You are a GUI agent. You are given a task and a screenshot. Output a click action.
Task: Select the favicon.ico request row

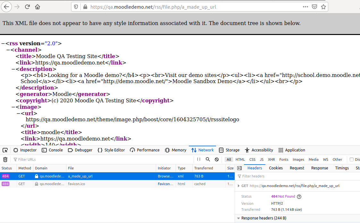(117, 184)
